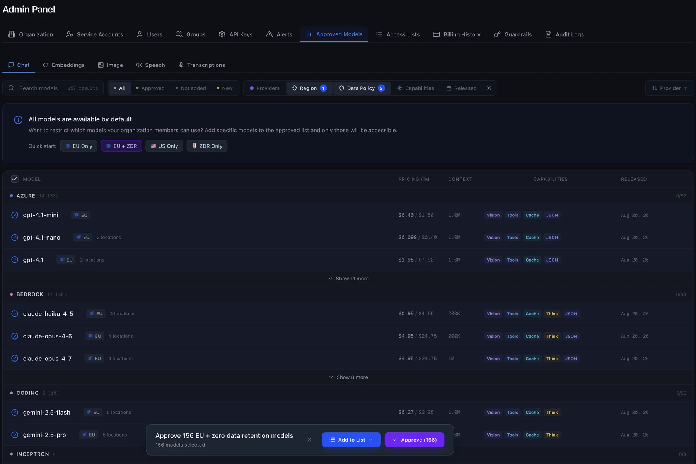Click the EU badge on gpt-4.1-mini
Viewport: 696px width, 464px height.
pos(81,215)
